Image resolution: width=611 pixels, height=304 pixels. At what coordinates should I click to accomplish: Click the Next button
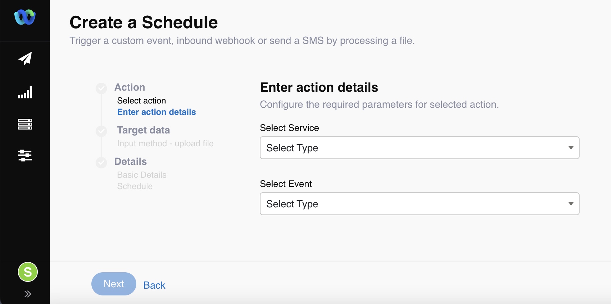(x=114, y=284)
